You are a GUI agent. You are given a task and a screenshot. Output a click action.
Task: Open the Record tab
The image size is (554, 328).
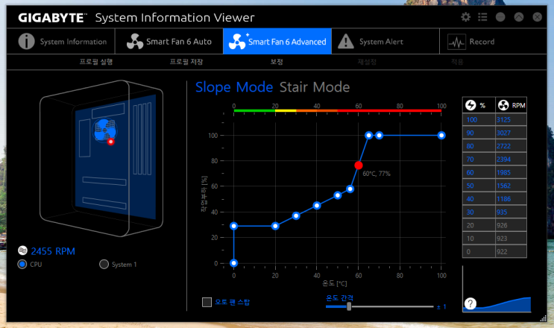493,41
